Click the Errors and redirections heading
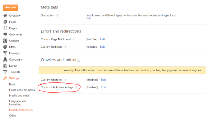The image size is (206, 118). point(61,31)
